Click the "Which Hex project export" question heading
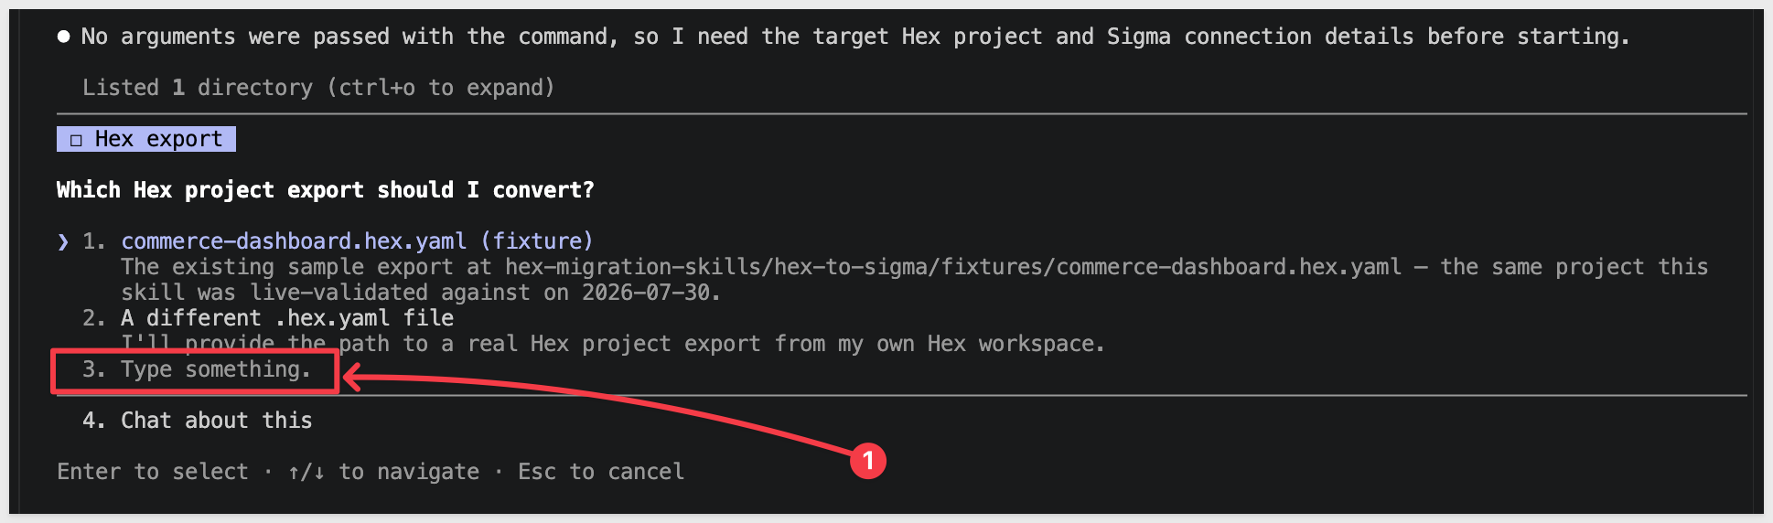Image resolution: width=1773 pixels, height=523 pixels. 325,190
